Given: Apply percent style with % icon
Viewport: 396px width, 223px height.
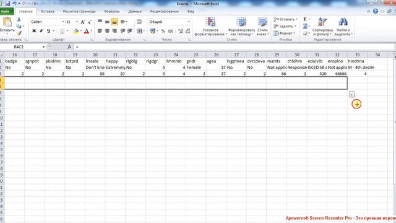Looking at the screenshot, I should [x=163, y=31].
